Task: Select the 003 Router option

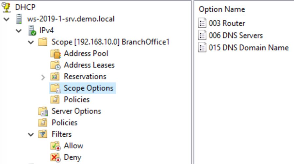Action: pyautogui.click(x=227, y=23)
